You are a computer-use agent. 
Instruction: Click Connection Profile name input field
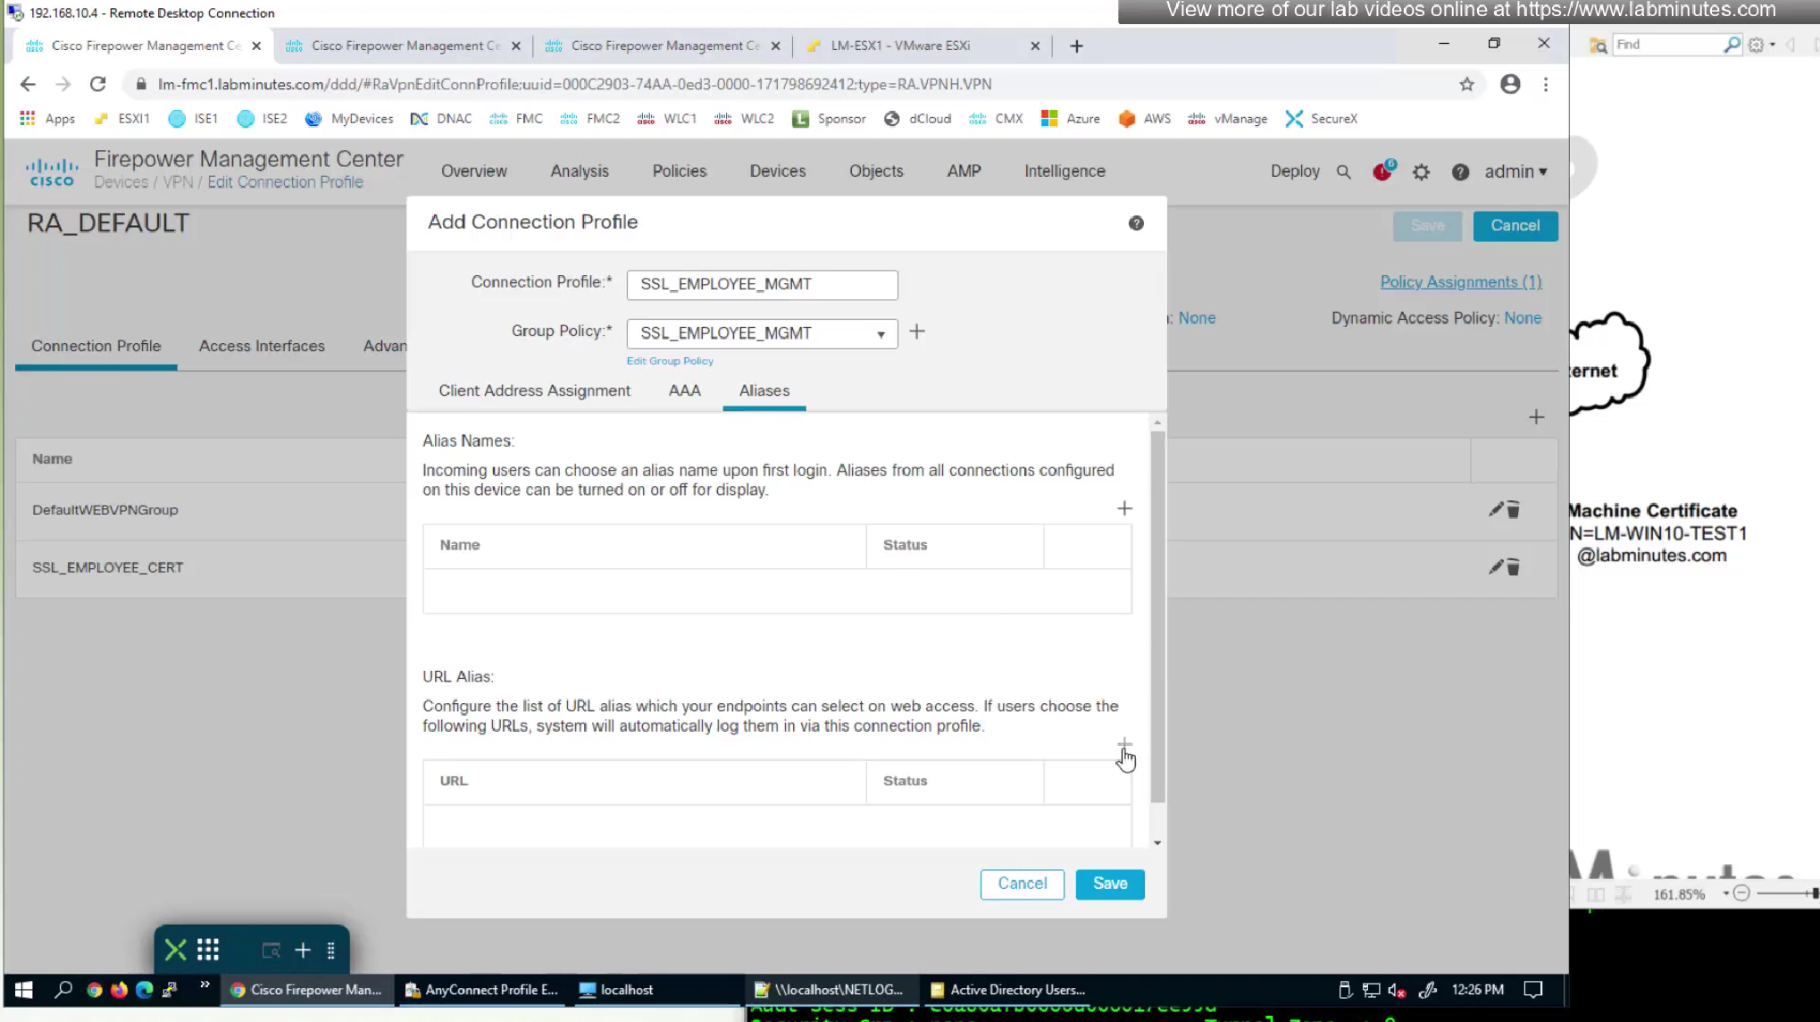pyautogui.click(x=762, y=284)
